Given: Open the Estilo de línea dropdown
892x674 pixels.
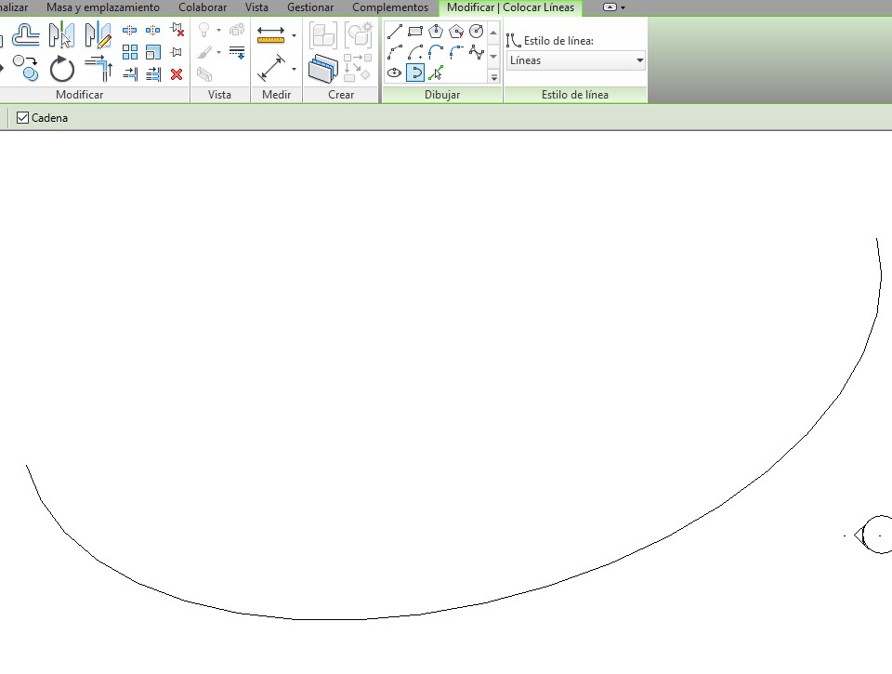Looking at the screenshot, I should click(576, 60).
